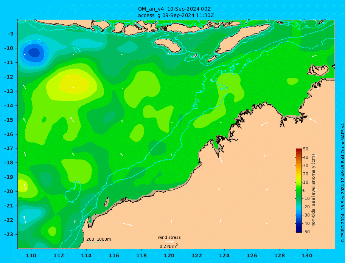Image resolution: width=345 pixels, height=263 pixels.
Task: Click the dark blue bottom of the colorbar
Action: [298, 231]
